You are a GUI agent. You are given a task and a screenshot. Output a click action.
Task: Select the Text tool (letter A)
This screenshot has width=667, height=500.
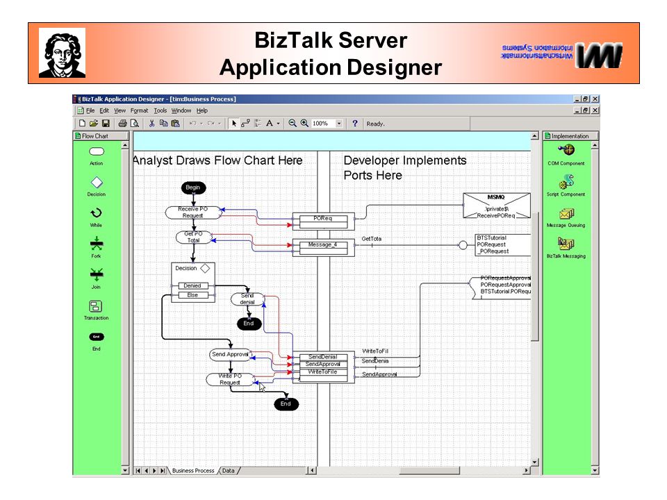(x=270, y=124)
